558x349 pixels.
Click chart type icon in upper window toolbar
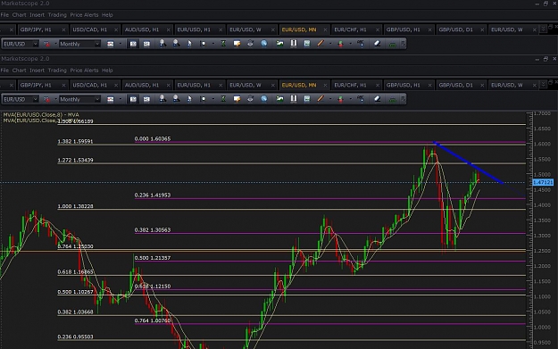point(111,44)
